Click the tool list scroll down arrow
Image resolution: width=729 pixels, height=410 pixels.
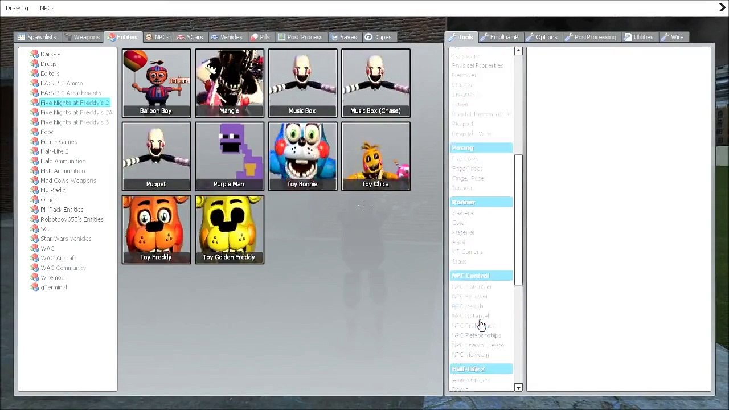point(518,388)
